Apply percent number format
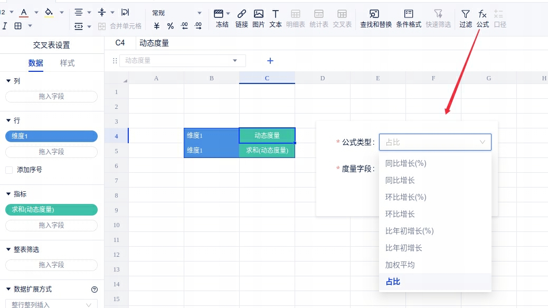Screen dimensions: 548x308 [x=171, y=26]
